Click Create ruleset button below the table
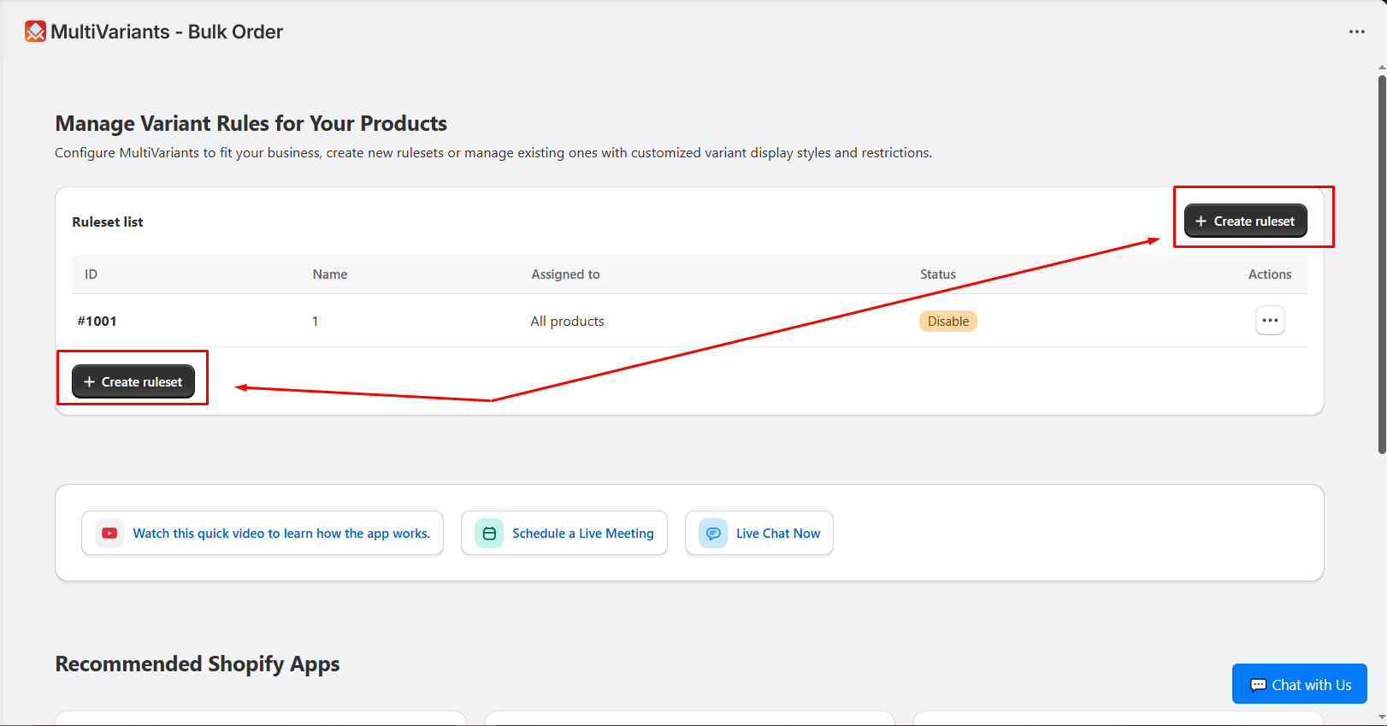Viewport: 1387px width, 726px height. (133, 381)
